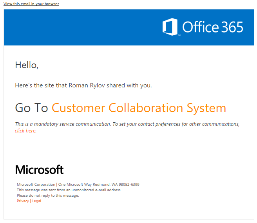Click the Microsoft logo in the footer
The image size is (257, 223).
click(39, 170)
